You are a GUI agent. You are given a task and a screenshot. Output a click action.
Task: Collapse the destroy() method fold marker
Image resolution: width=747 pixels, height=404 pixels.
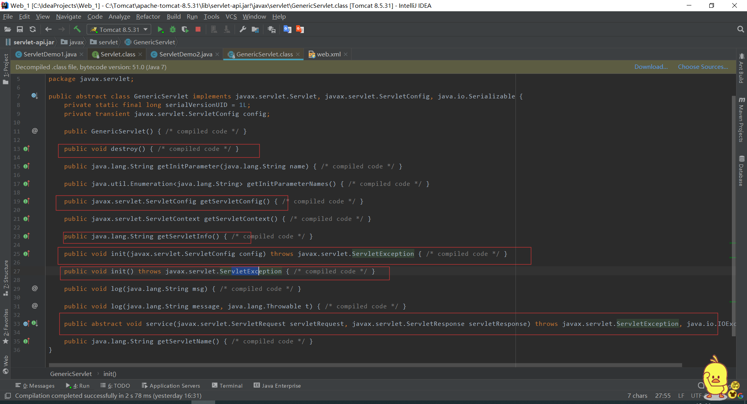point(26,149)
